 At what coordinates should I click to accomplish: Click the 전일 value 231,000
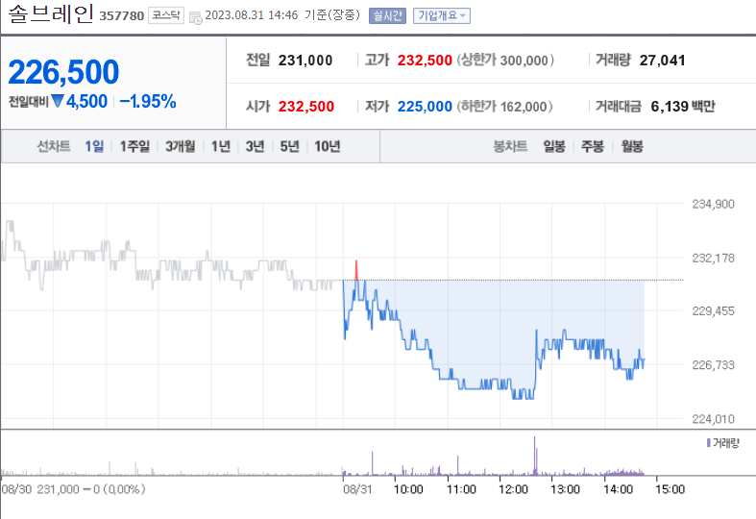305,61
